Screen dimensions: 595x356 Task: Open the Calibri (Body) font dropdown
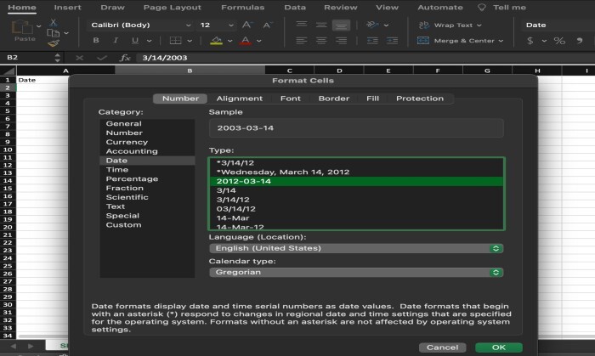(x=136, y=25)
